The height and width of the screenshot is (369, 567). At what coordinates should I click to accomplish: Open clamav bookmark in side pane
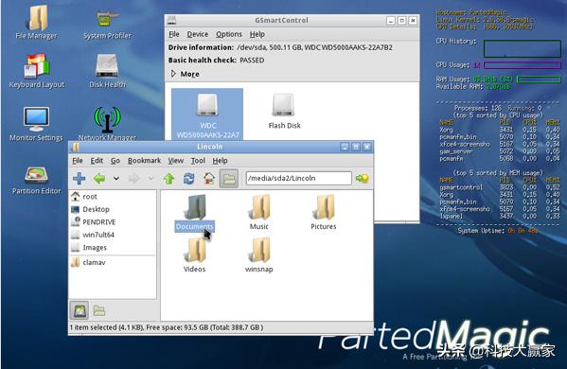(113, 262)
